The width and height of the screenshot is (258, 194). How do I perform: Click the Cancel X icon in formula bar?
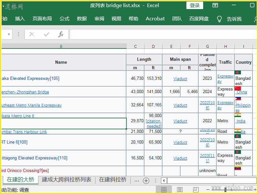(x=32, y=34)
